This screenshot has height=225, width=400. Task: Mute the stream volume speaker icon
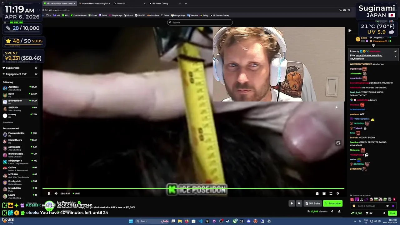(x=56, y=193)
